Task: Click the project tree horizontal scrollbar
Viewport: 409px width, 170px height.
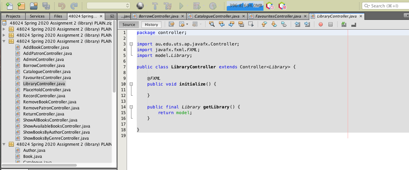Action: pyautogui.click(x=39, y=165)
